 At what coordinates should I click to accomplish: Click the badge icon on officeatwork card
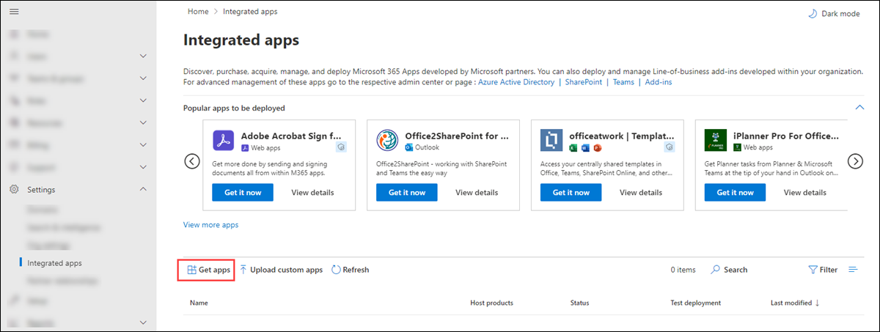click(670, 147)
